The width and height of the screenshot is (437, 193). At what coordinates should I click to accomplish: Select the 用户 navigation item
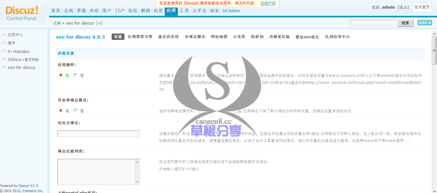(107, 11)
